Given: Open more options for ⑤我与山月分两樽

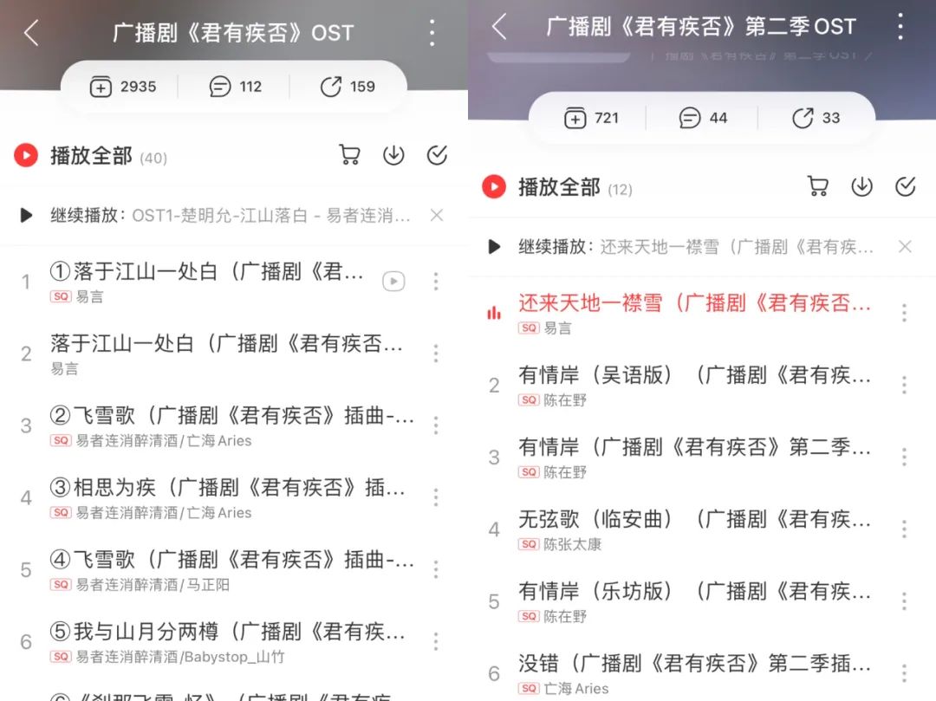Looking at the screenshot, I should tap(436, 641).
